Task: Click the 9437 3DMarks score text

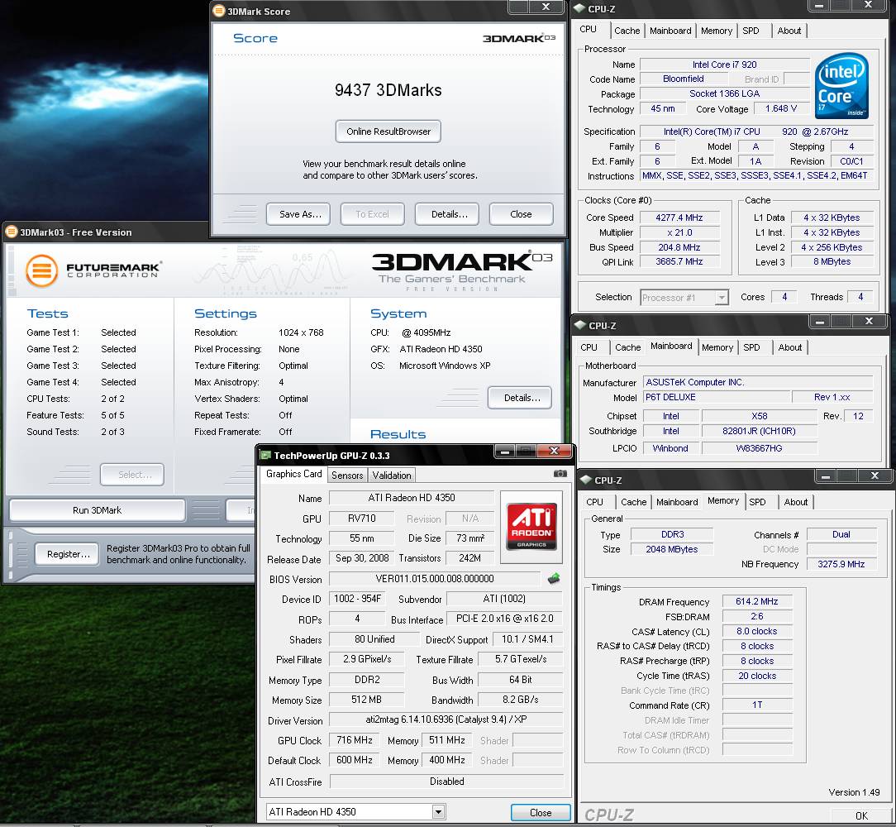Action: tap(388, 90)
